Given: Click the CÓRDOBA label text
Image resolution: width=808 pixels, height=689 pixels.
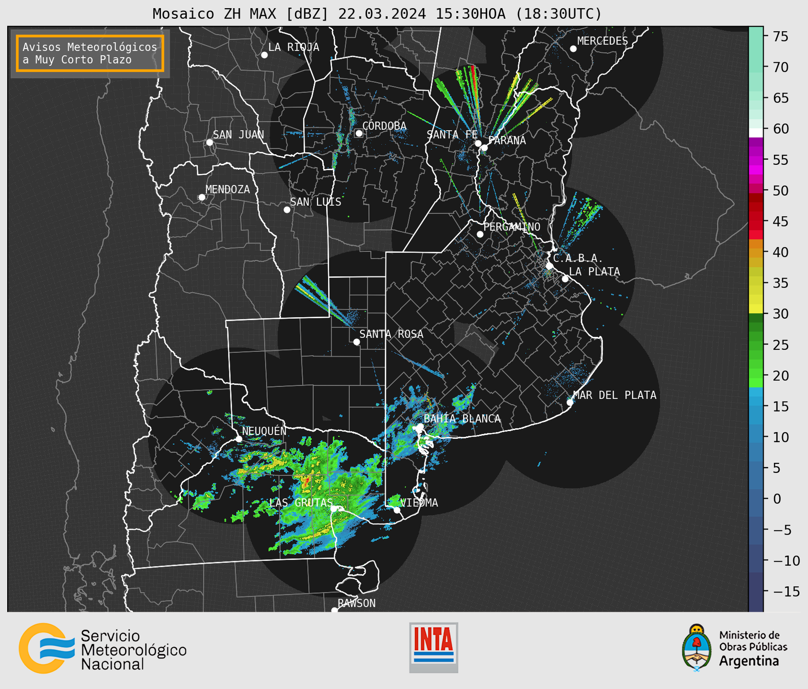Looking at the screenshot, I should coord(384,126).
